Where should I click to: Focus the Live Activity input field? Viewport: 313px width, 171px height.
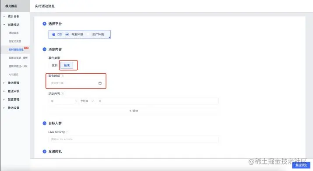coord(134,139)
